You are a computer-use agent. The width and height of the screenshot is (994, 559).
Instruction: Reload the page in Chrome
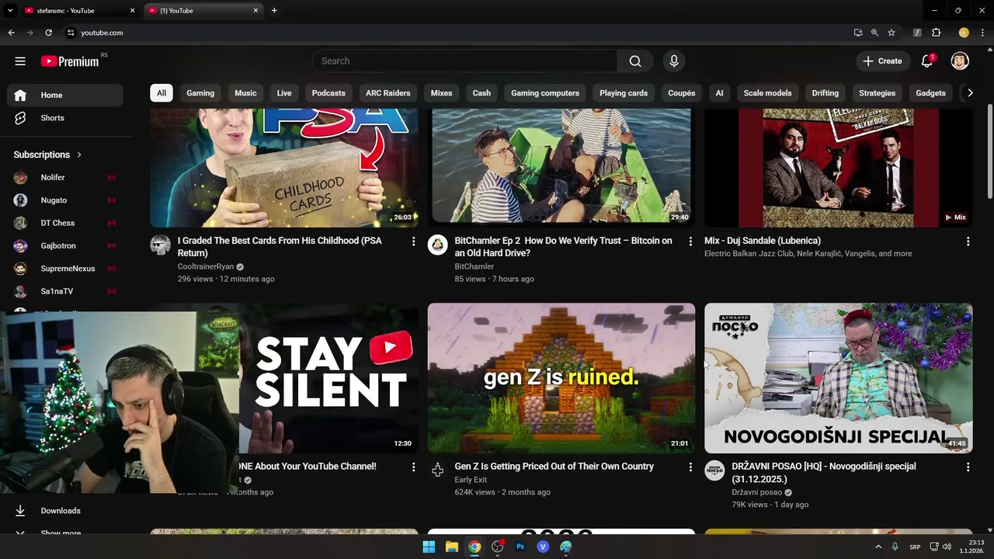(x=48, y=33)
